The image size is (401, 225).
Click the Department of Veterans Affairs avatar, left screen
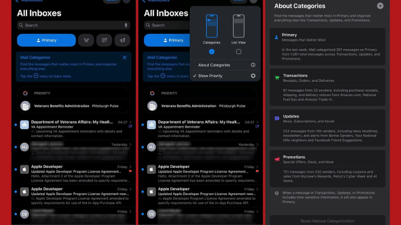pos(24,125)
